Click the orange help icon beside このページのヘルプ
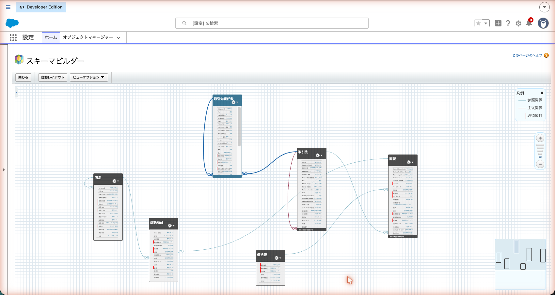The height and width of the screenshot is (295, 555). [546, 55]
